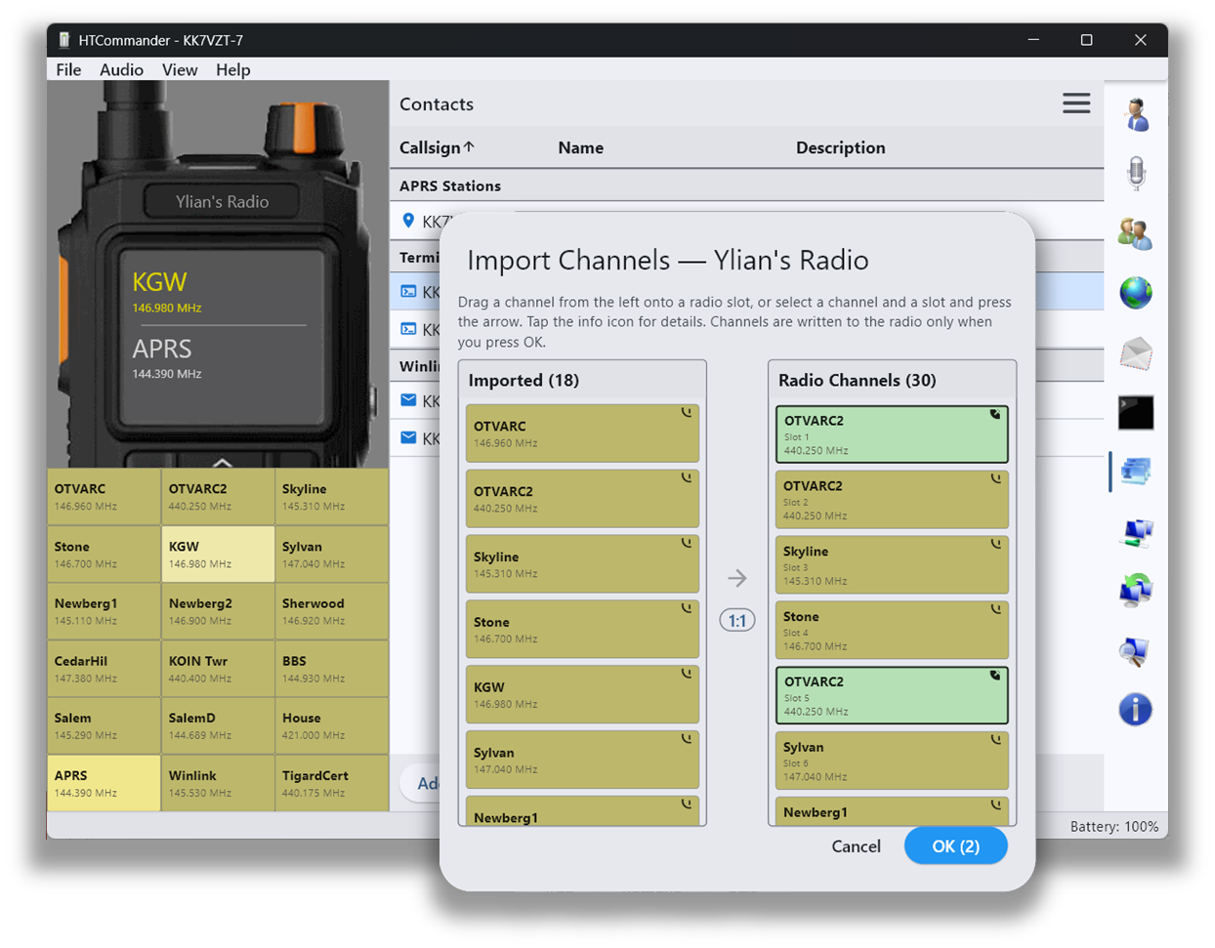This screenshot has height=948, width=1215.
Task: Select imported OTVARC 146.960 MHz channel card
Action: coord(582,433)
